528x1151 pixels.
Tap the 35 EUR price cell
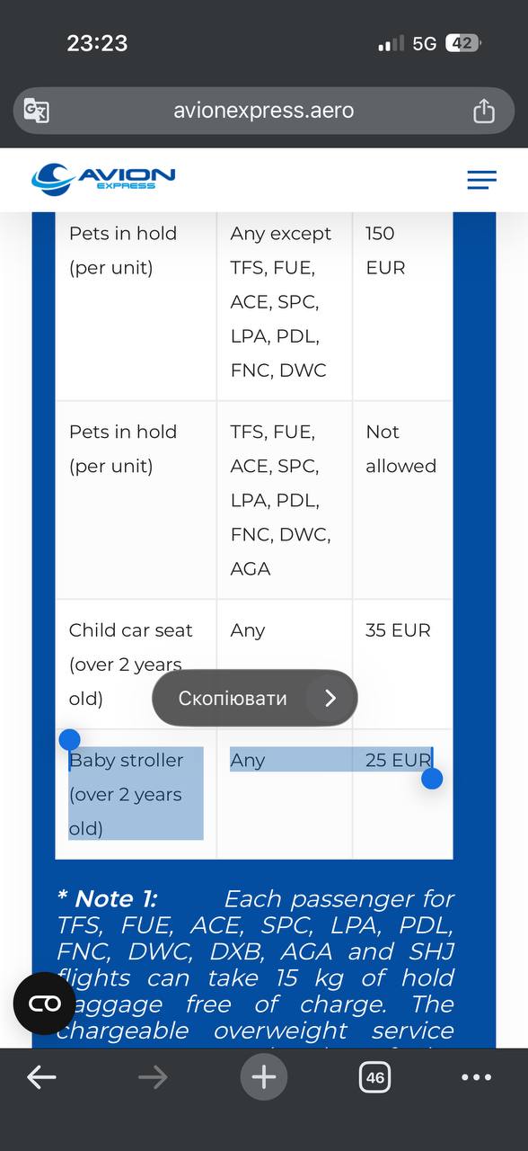402,665
